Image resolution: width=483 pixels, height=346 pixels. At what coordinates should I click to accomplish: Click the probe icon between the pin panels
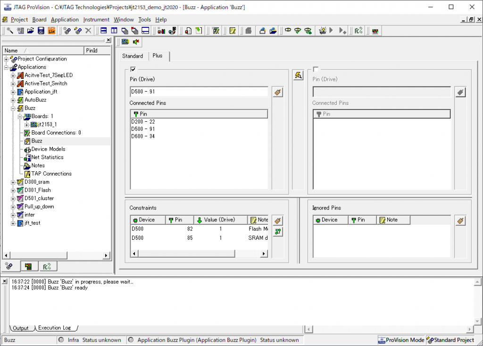pyautogui.click(x=298, y=75)
